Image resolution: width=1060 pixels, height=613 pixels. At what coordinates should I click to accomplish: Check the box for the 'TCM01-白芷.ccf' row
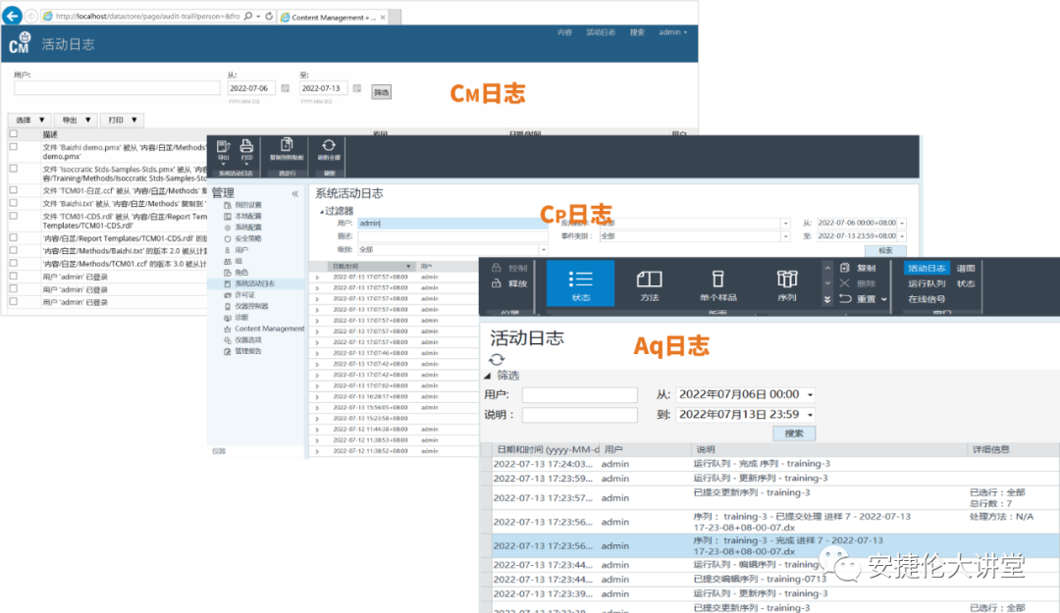tap(14, 190)
